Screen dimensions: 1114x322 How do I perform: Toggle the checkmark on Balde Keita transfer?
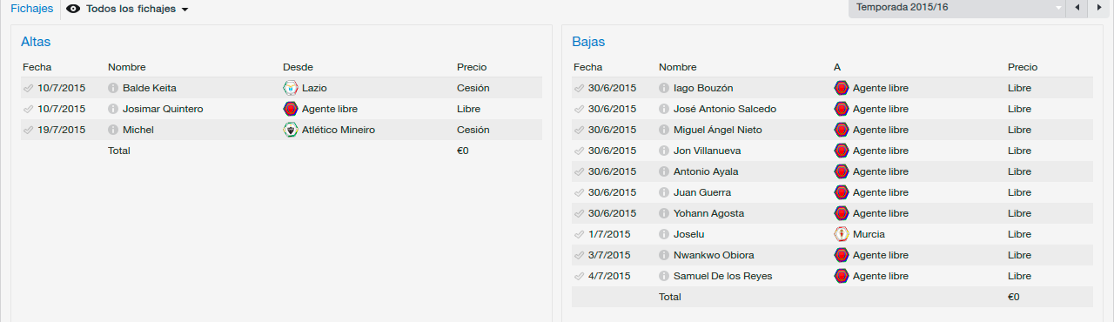[x=29, y=88]
